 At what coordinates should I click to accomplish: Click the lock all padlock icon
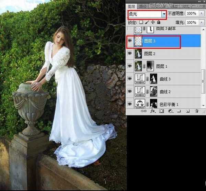click(158, 22)
